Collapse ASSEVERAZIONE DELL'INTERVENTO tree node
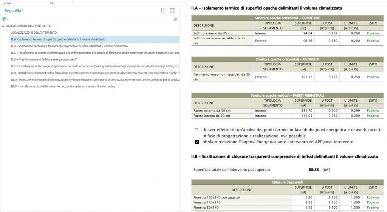This screenshot has height=212, width=387. [3, 26]
